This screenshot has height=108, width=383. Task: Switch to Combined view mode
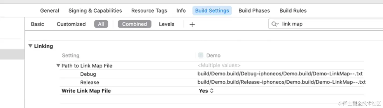click(x=134, y=24)
